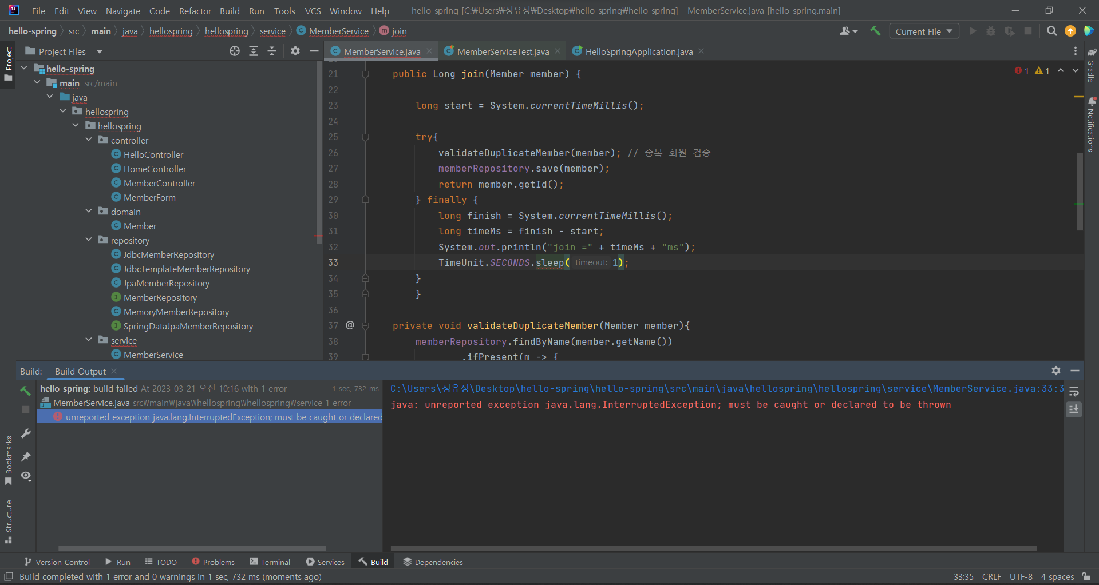Open JpaMemberRepository in project tree
1099x585 pixels.
(167, 283)
